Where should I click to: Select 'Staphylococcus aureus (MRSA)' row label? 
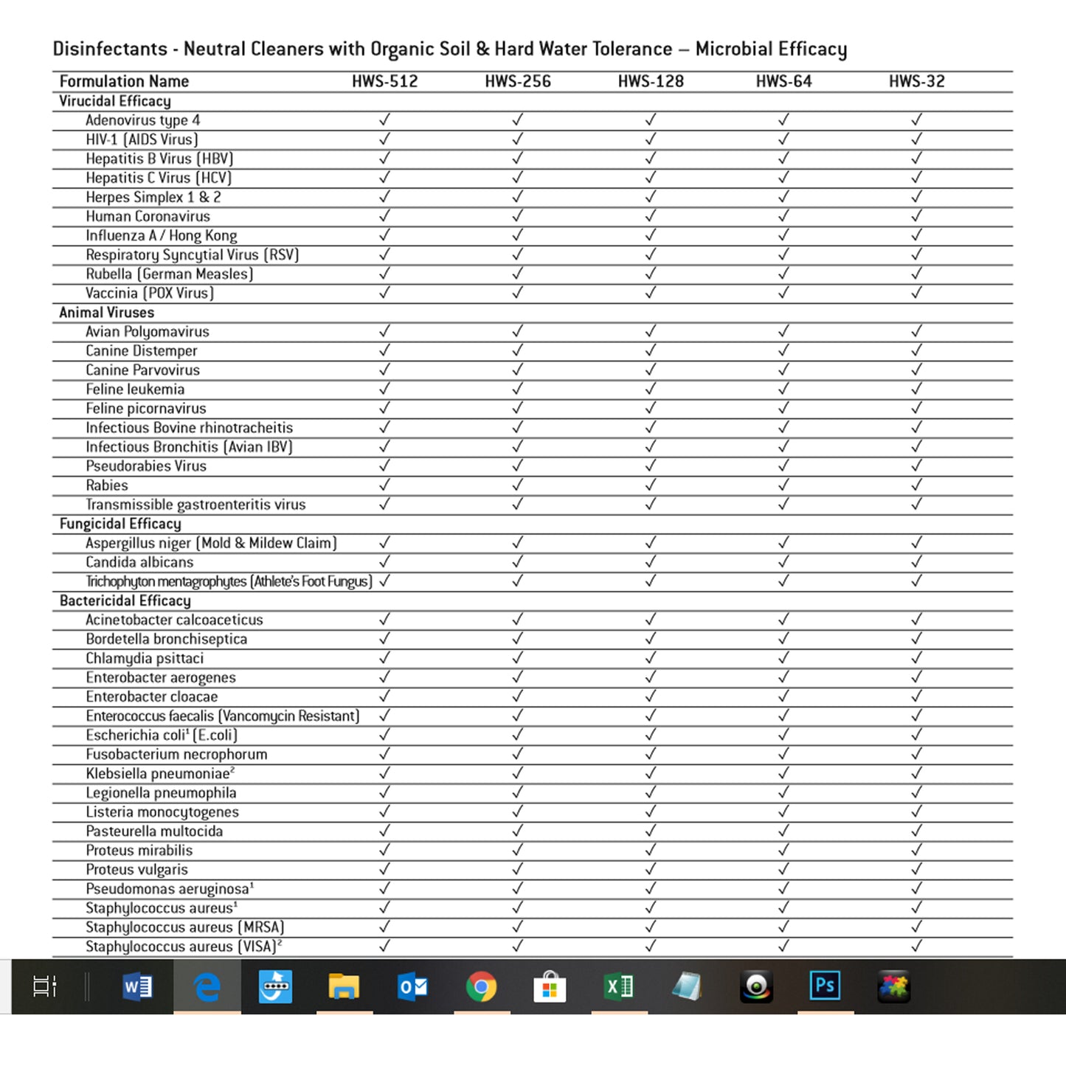[x=185, y=927]
